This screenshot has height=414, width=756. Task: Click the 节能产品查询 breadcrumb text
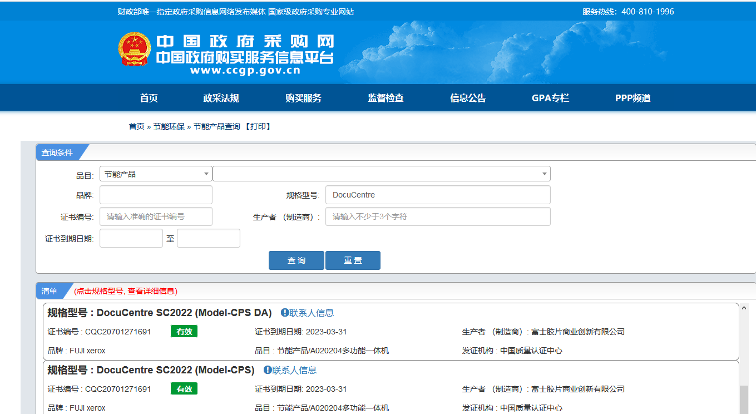click(x=217, y=126)
